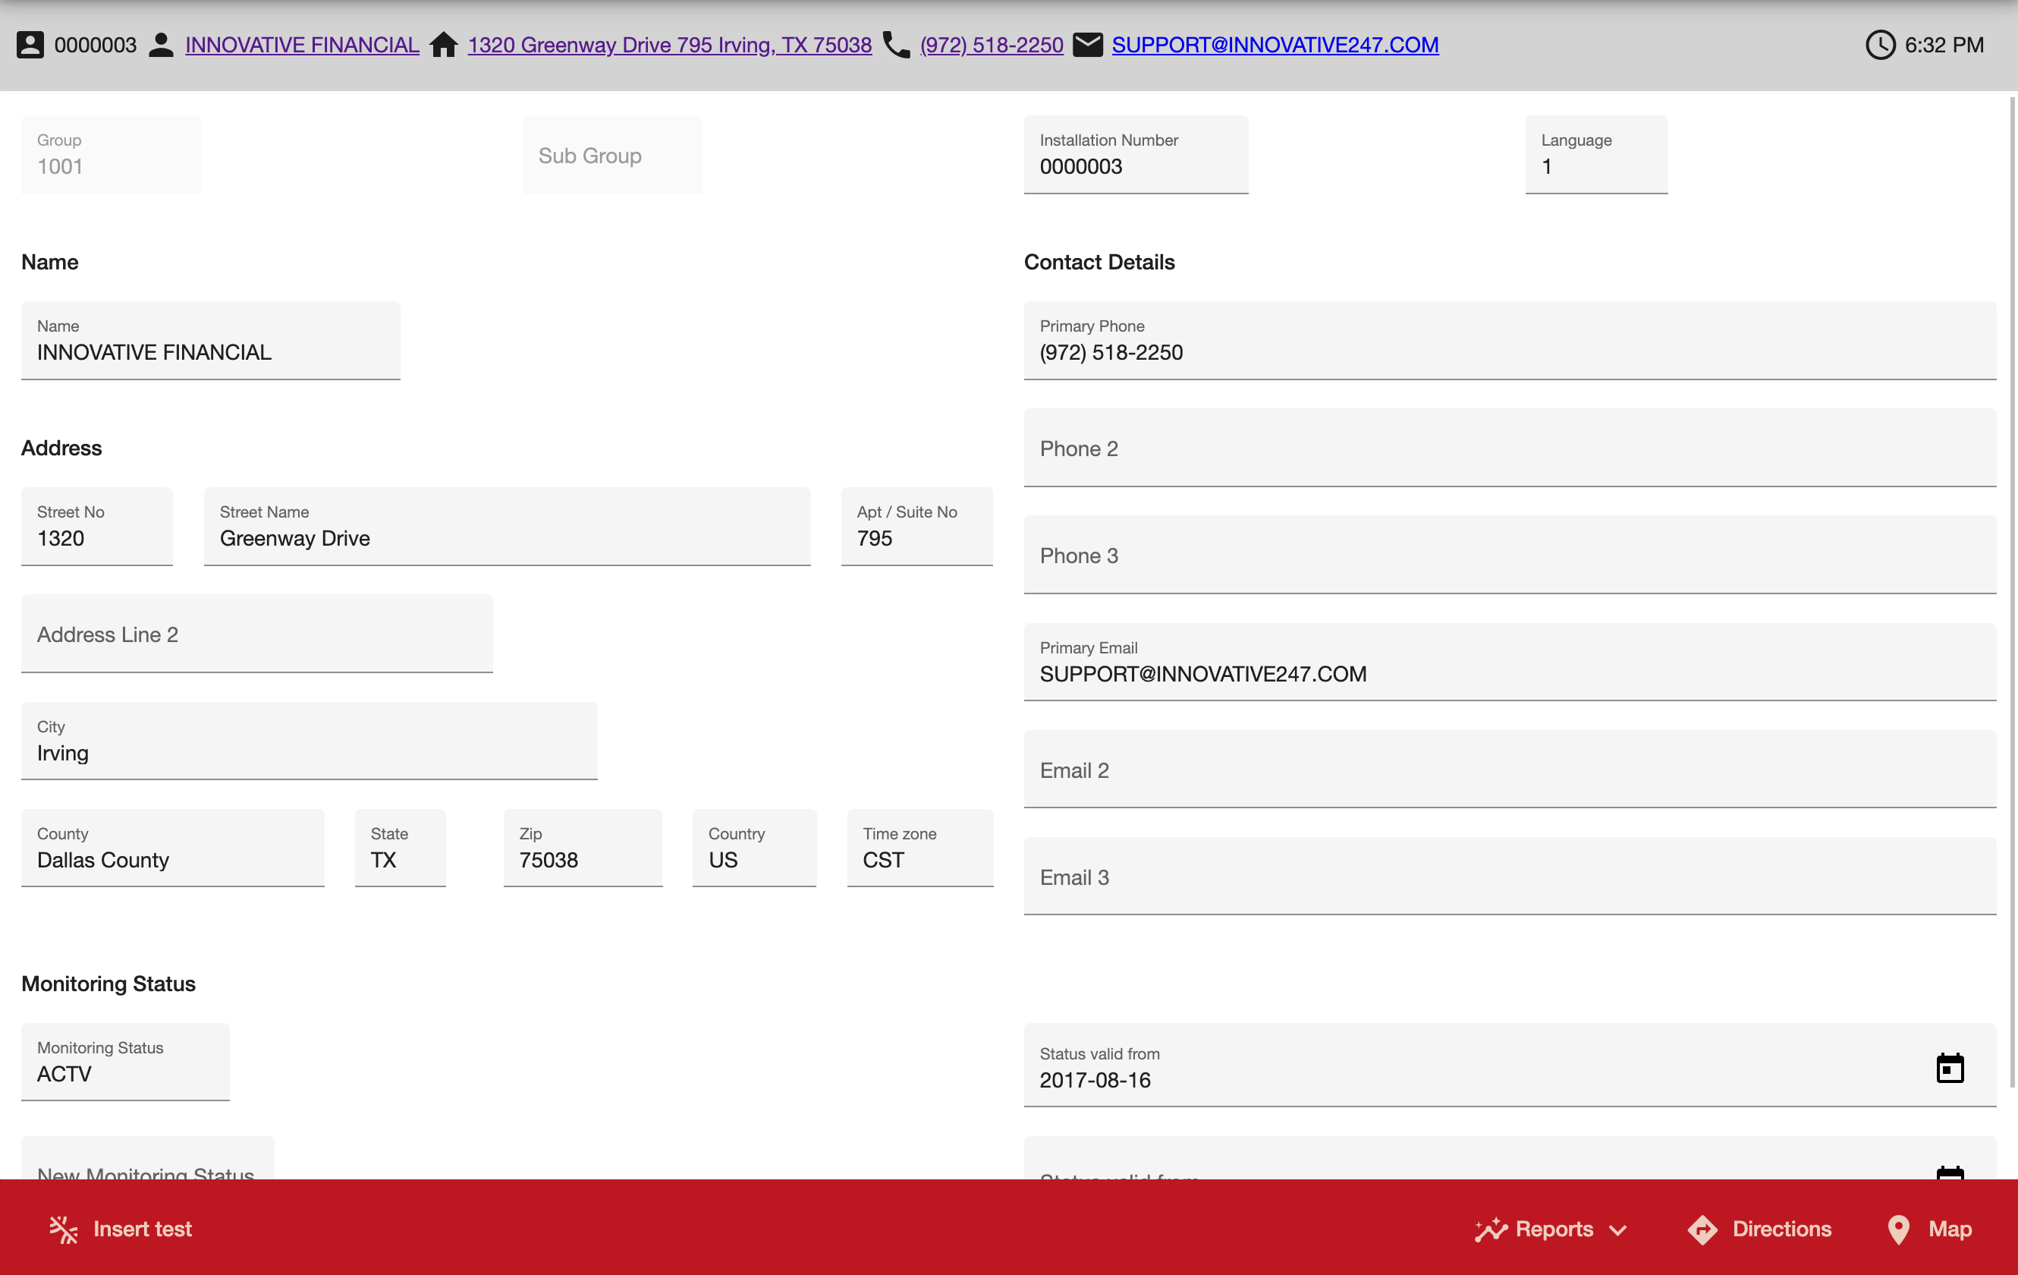This screenshot has height=1275, width=2018.
Task: Click the SUPPORT@INNOVATIVE247.COM email link
Action: 1275,45
